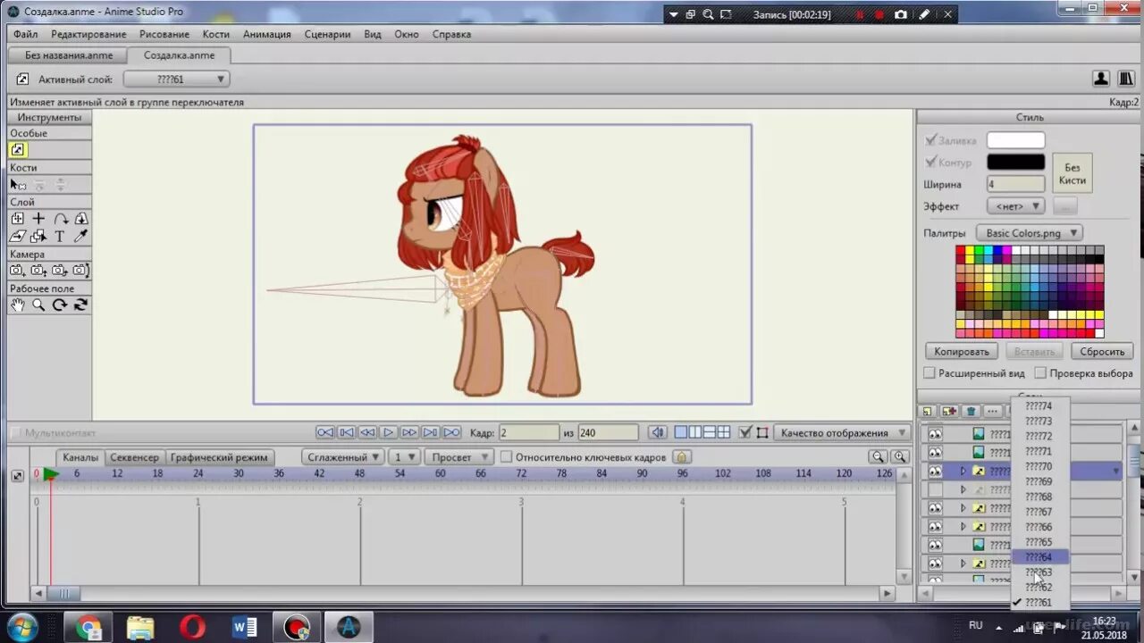Click the lock keyframe icon on timeline bar
The image size is (1144, 643).
coord(680,457)
